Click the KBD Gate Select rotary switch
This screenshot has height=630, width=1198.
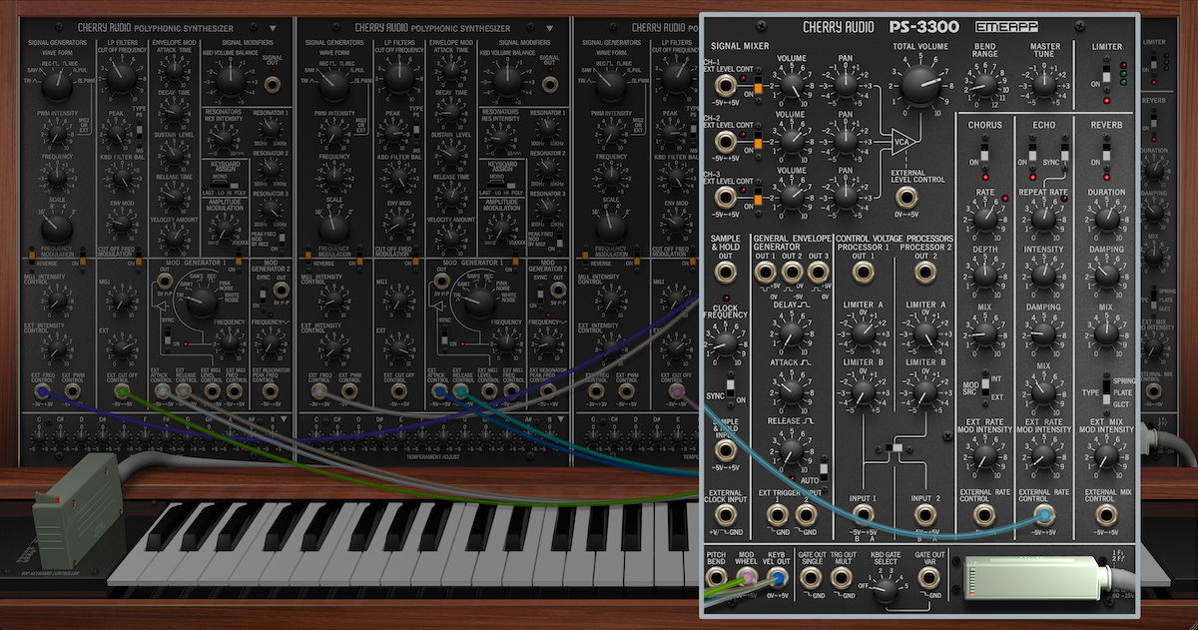coord(888,588)
